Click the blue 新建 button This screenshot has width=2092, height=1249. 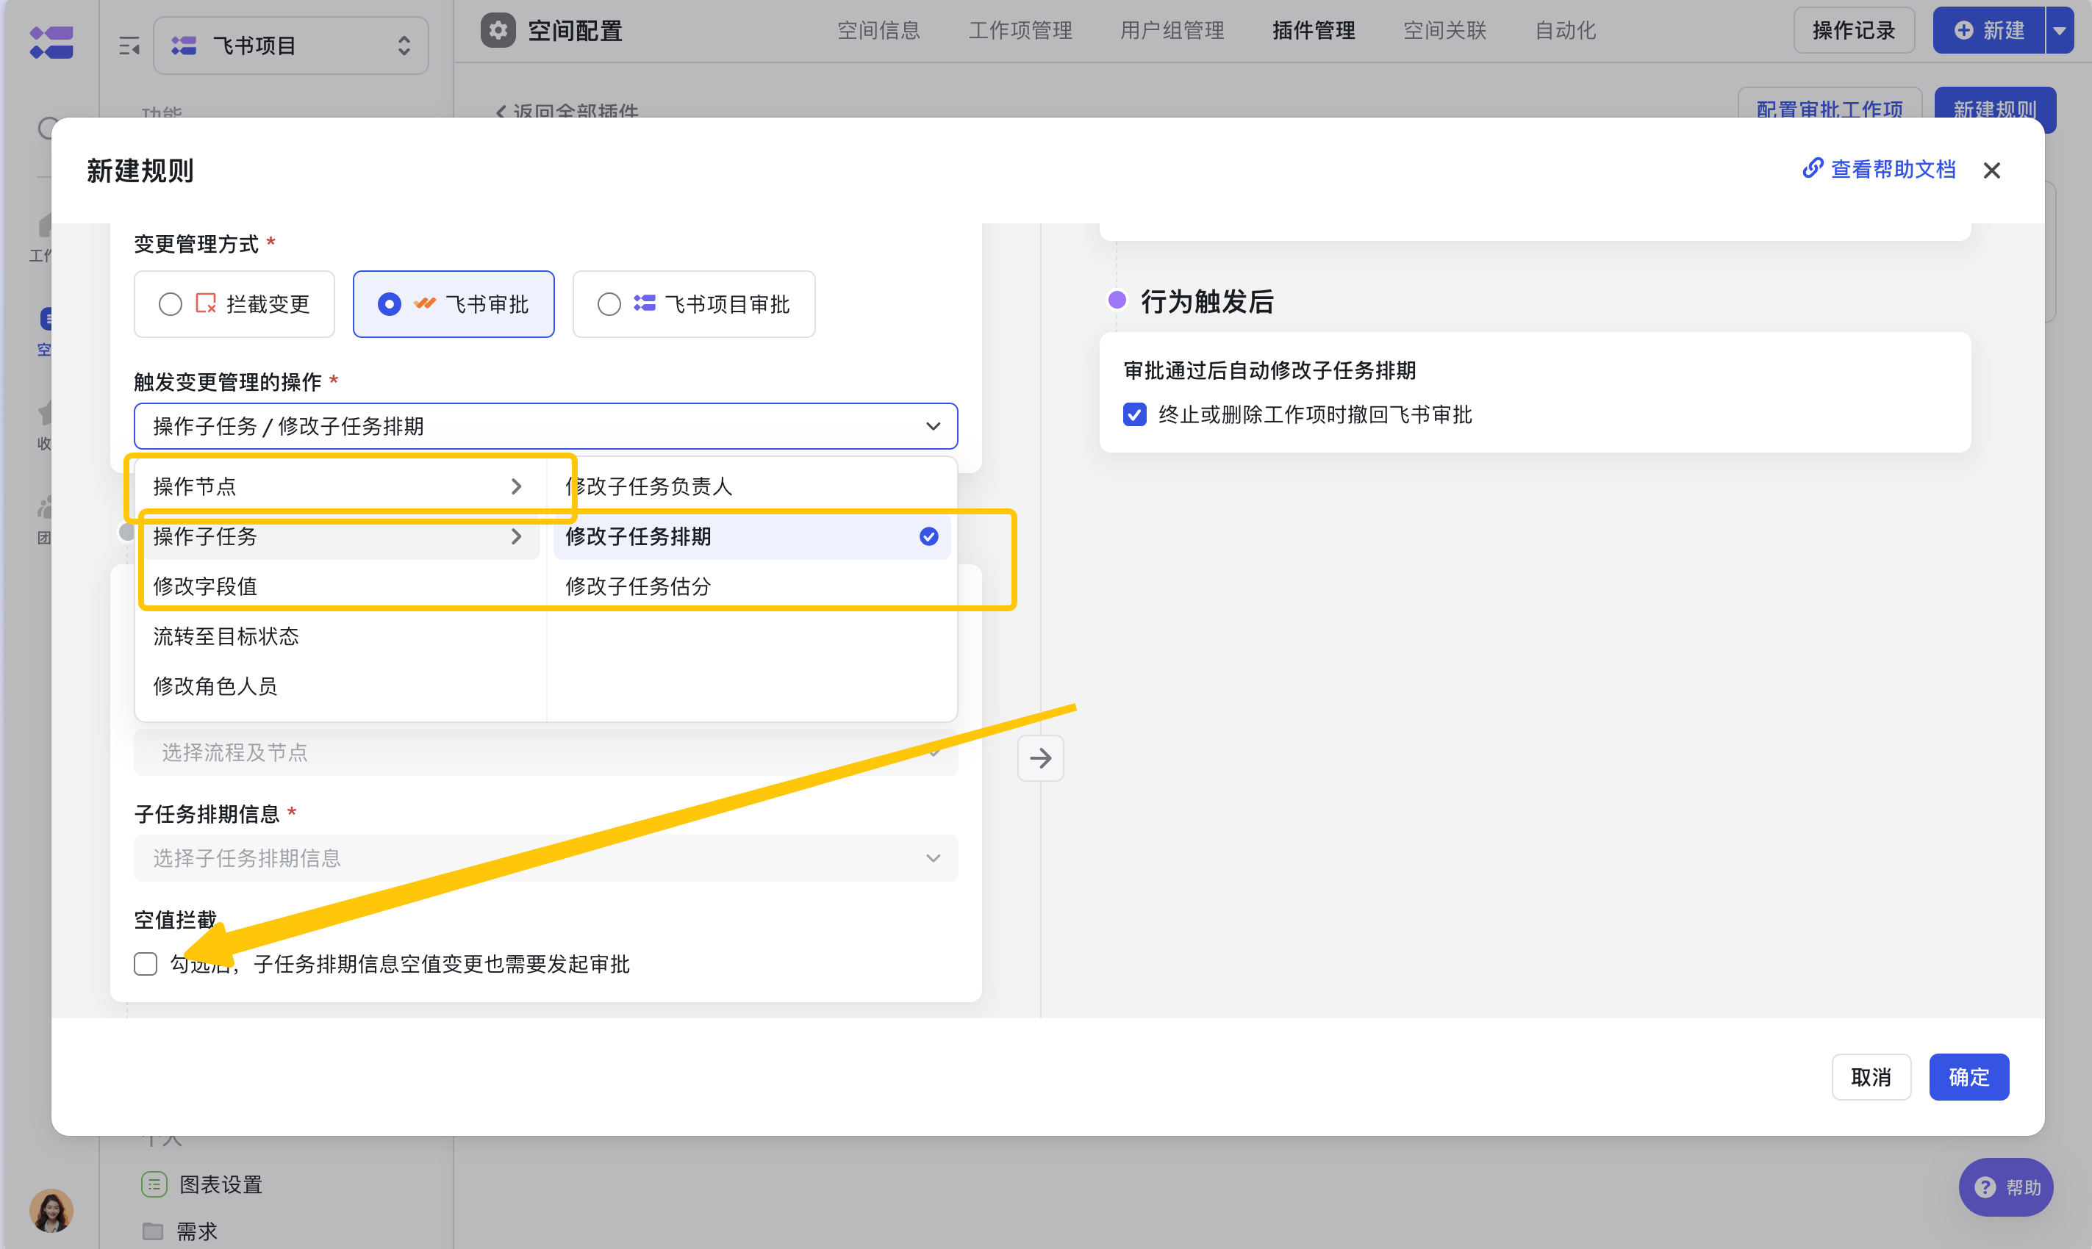[1988, 30]
